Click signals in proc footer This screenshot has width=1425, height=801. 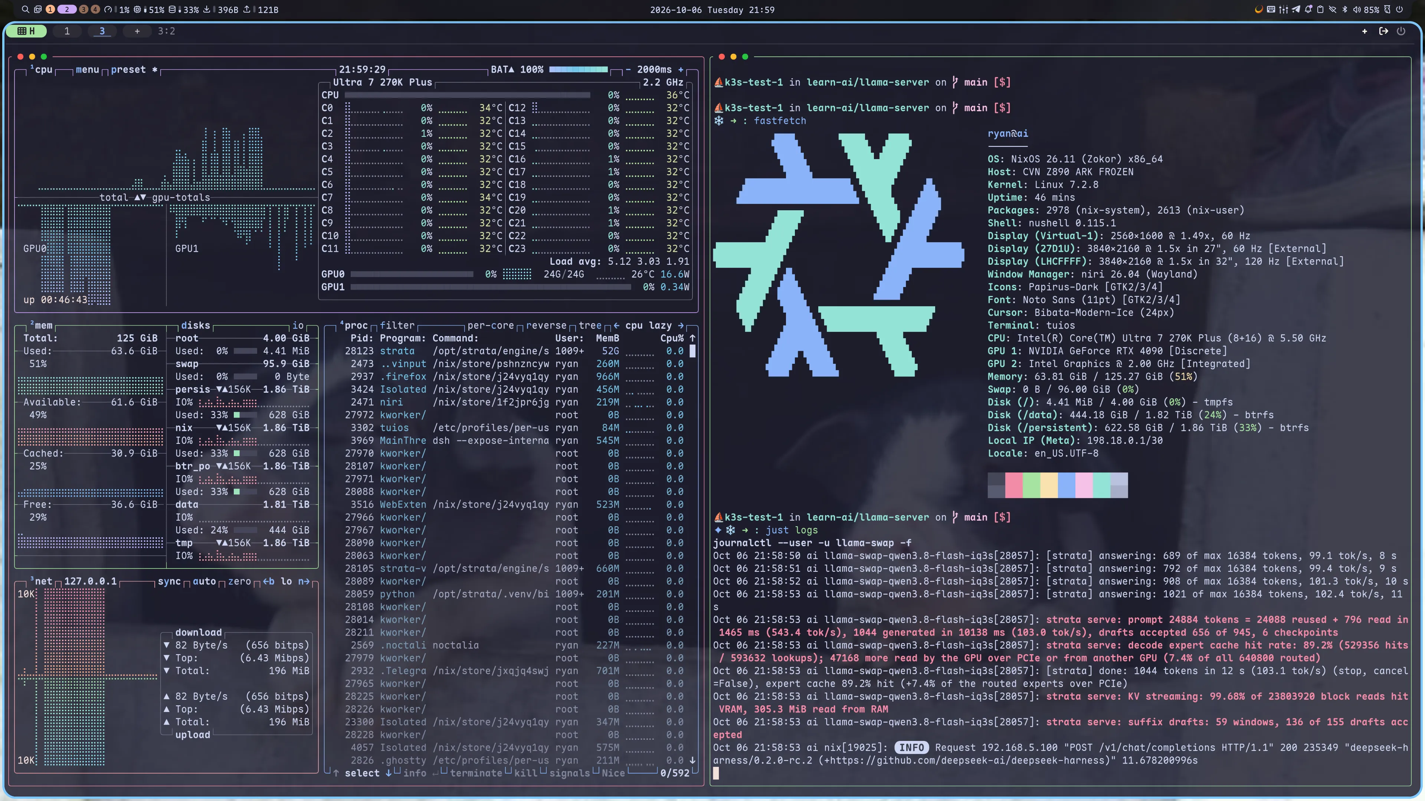point(569,773)
